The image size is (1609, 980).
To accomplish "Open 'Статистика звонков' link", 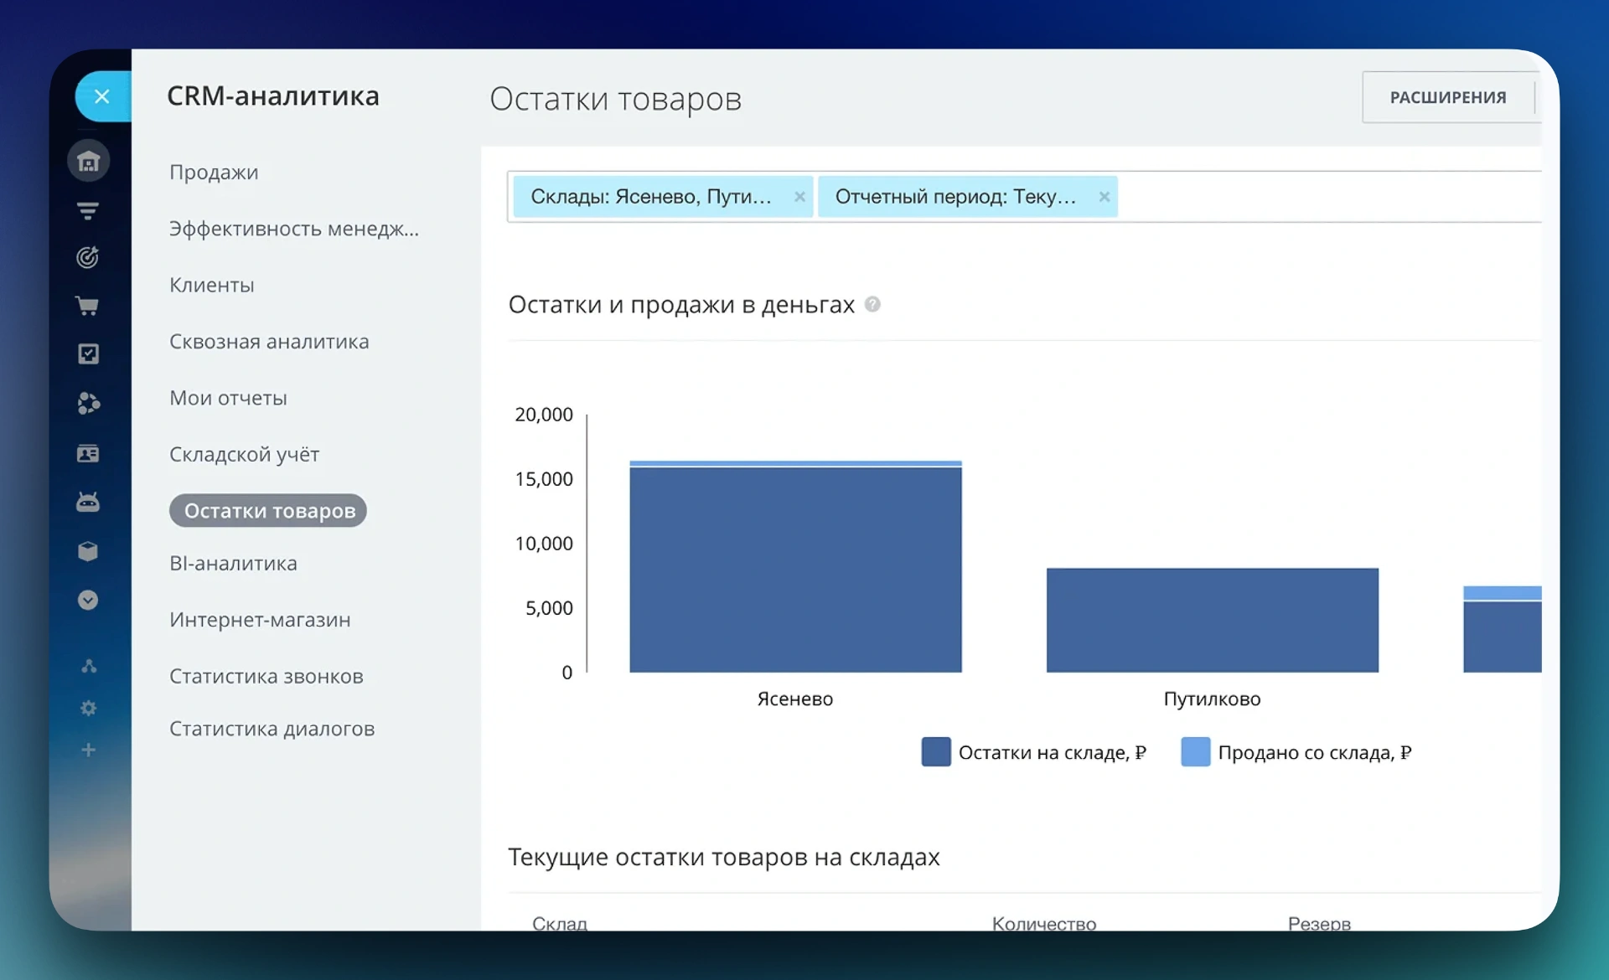I will click(x=266, y=676).
